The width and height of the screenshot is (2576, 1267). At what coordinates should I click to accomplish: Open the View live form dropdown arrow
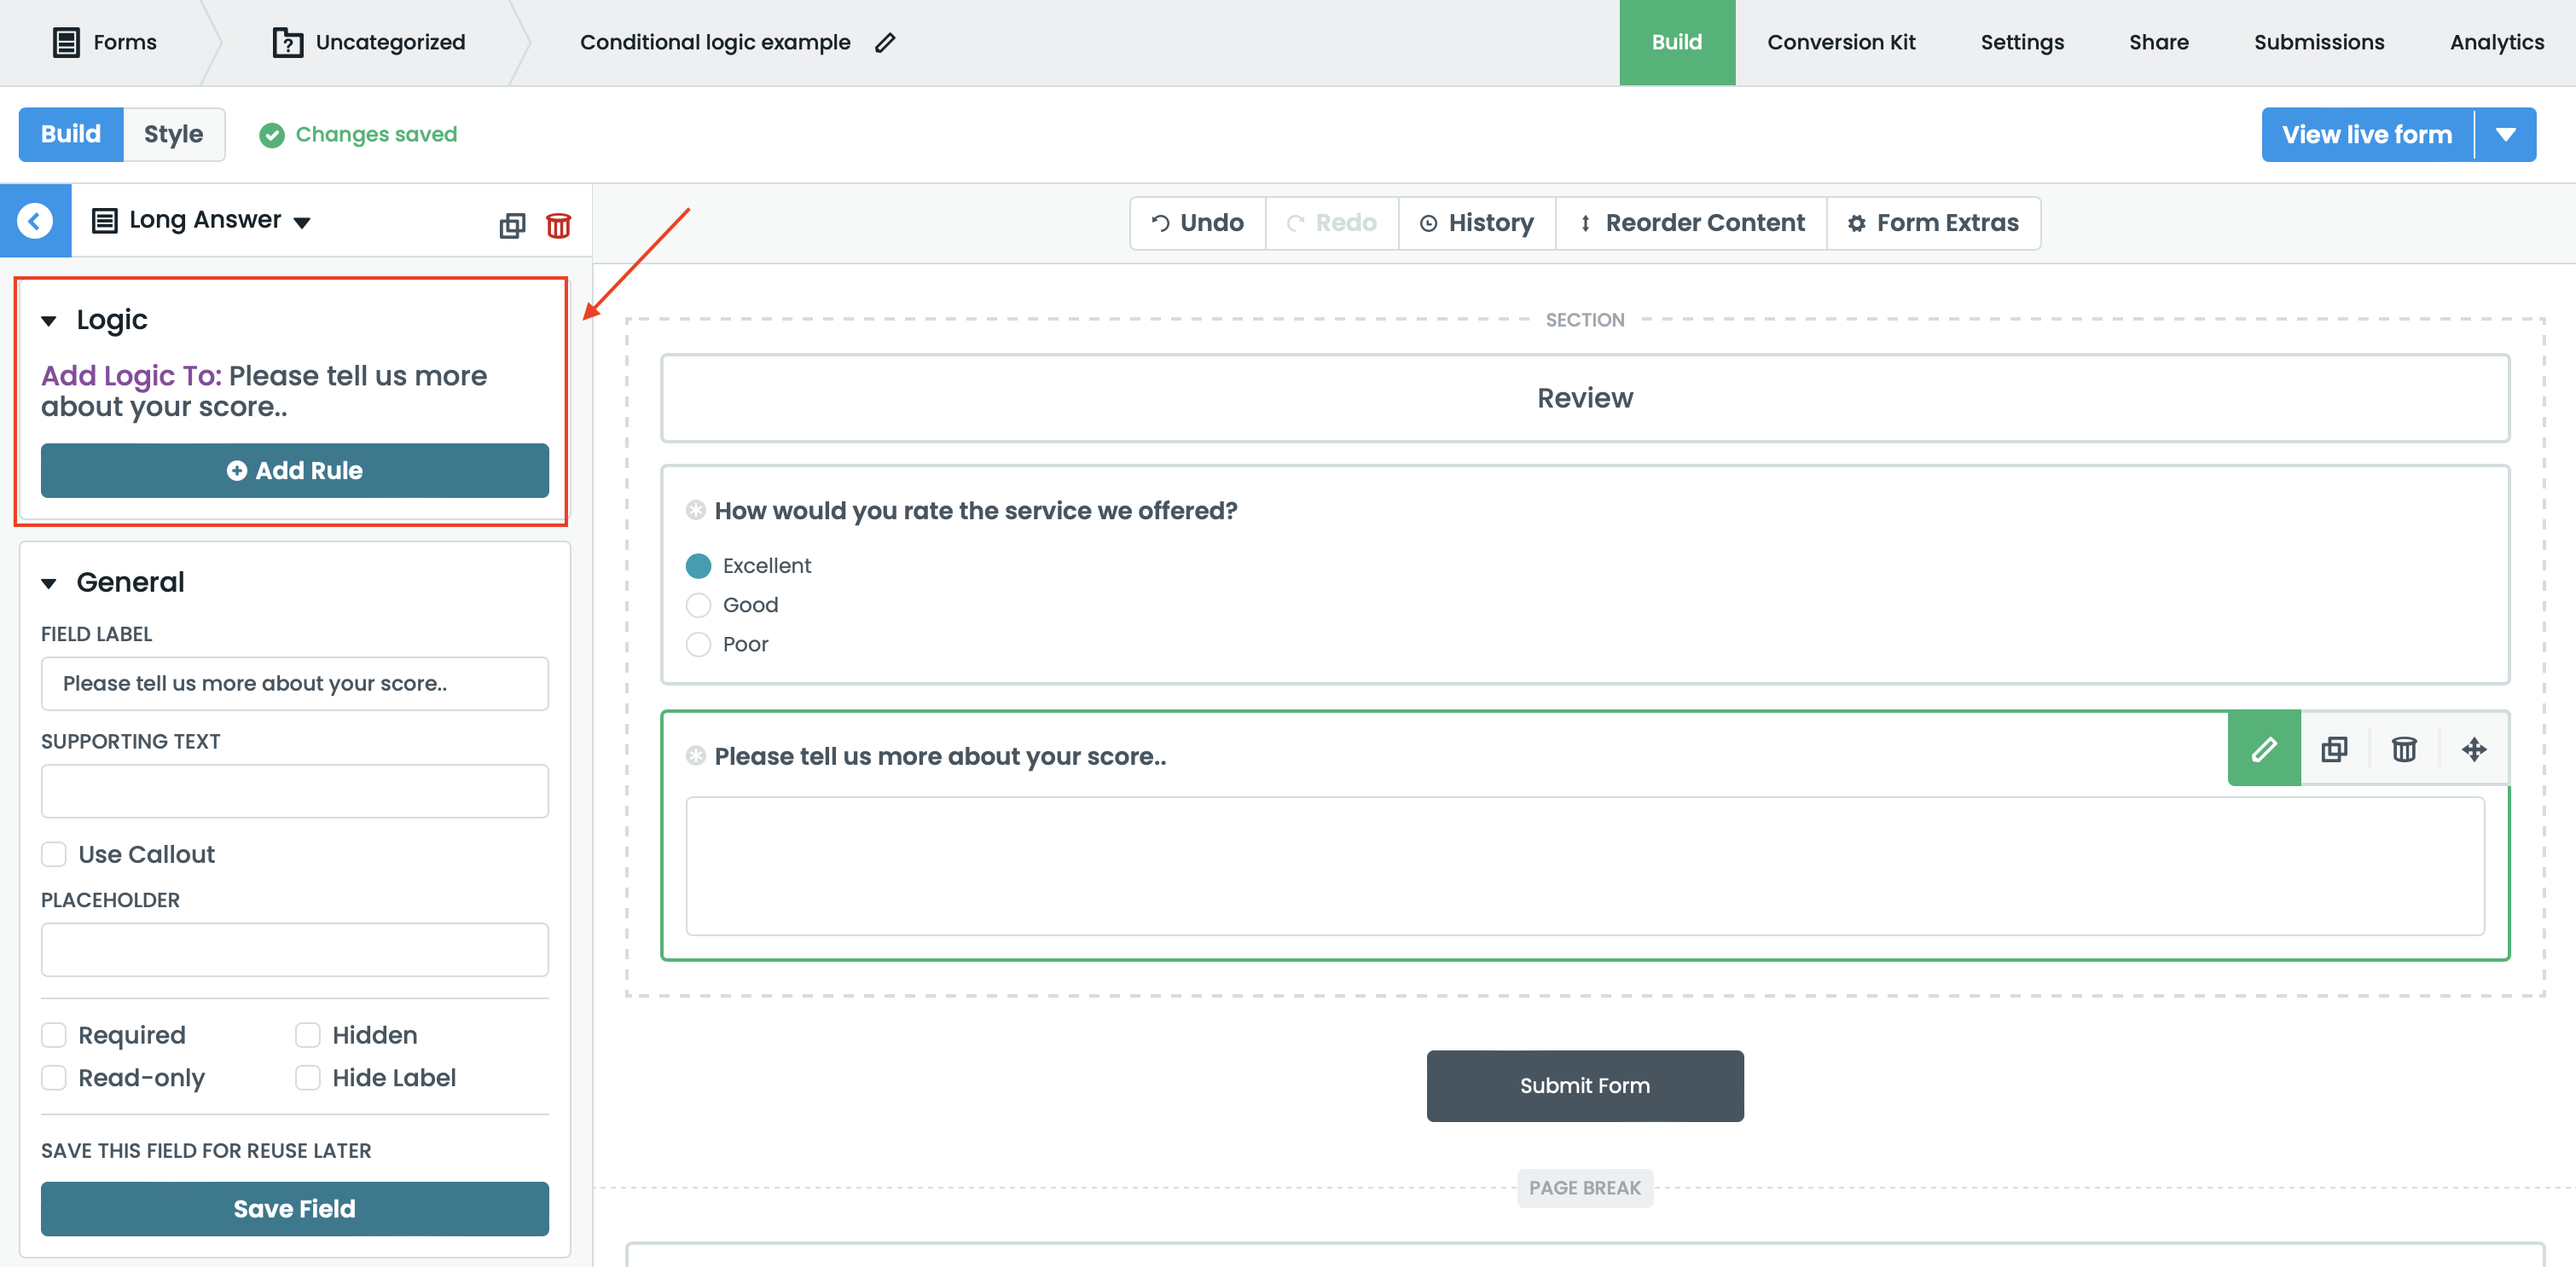coord(2507,134)
